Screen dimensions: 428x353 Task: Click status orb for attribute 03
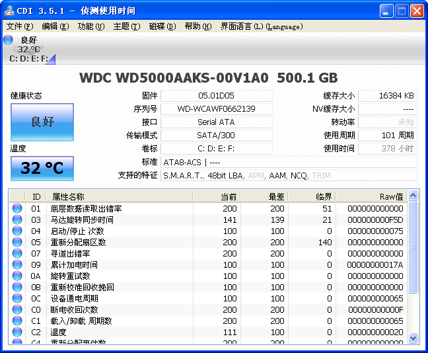tap(17, 219)
